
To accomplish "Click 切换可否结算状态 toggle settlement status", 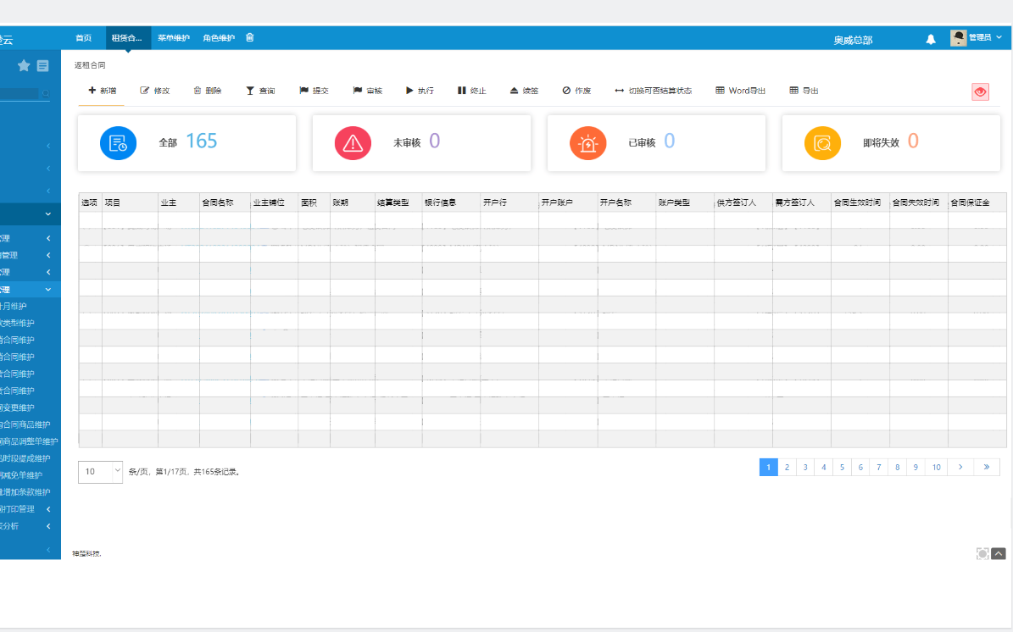I will click(654, 91).
